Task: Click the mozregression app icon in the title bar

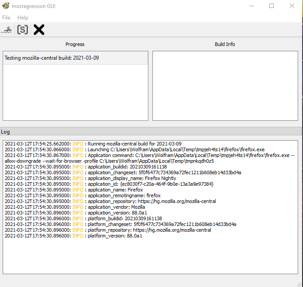Action: (6, 6)
